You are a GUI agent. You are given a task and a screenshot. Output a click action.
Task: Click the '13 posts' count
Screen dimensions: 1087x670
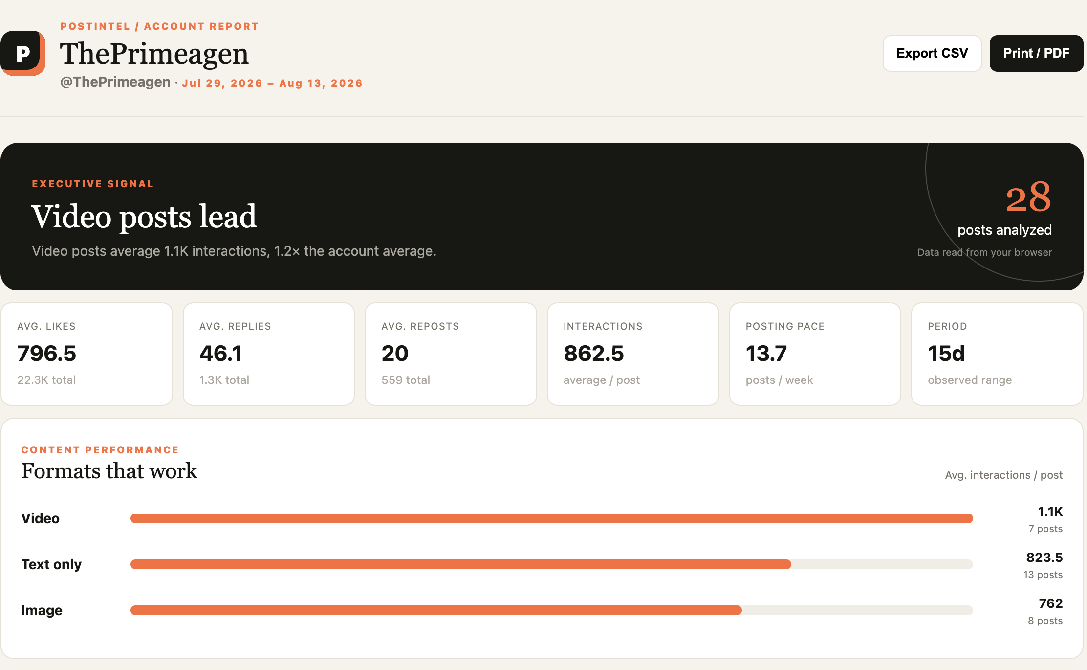pos(1043,575)
